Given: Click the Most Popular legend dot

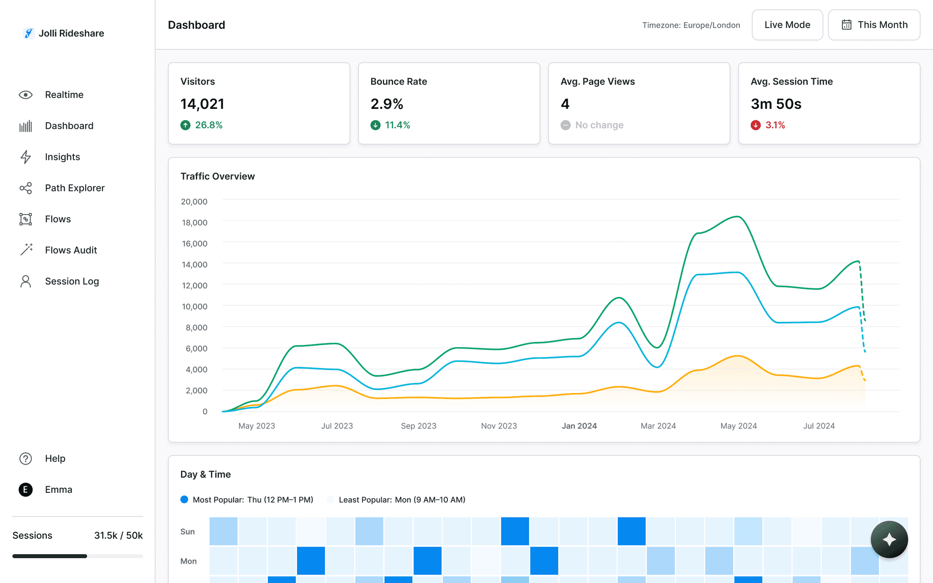Looking at the screenshot, I should point(185,500).
